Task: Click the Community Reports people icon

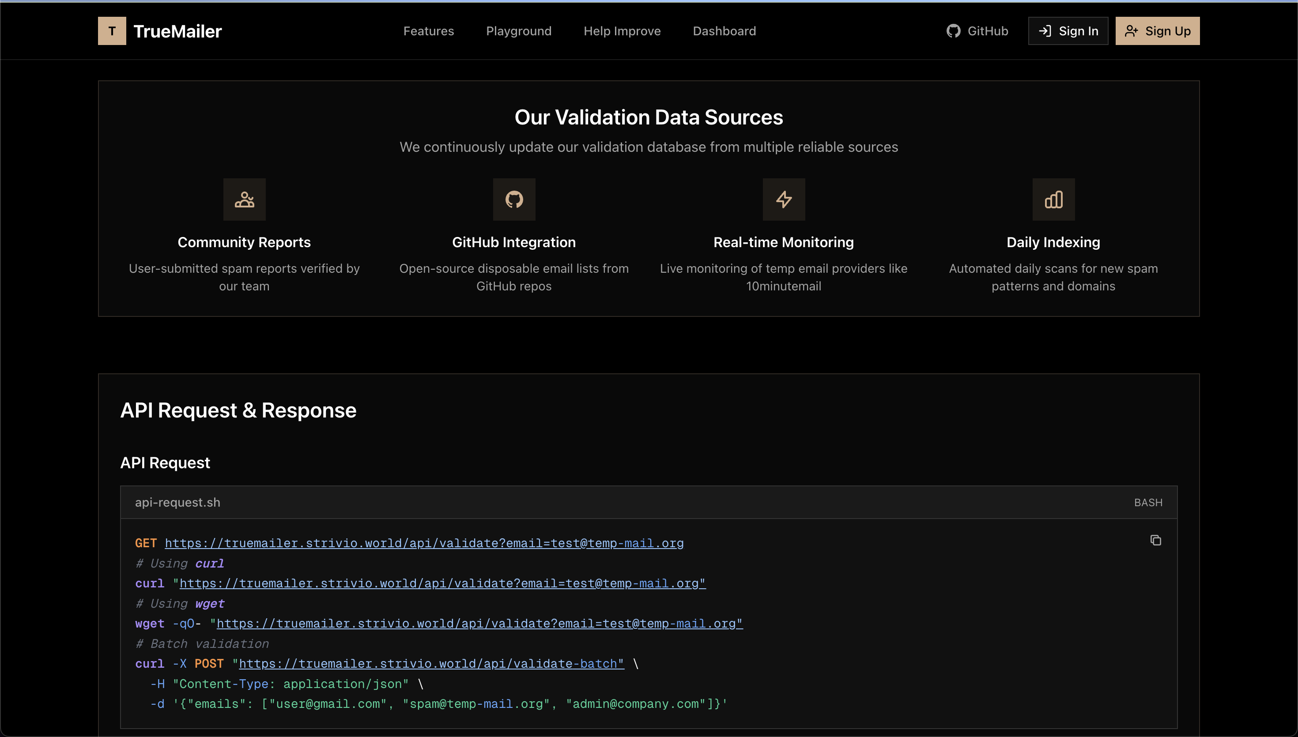Action: point(244,199)
